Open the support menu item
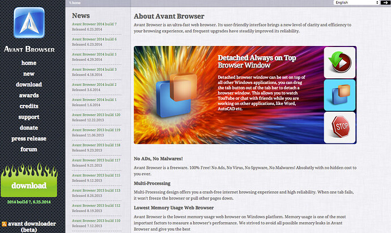 [x=29, y=117]
